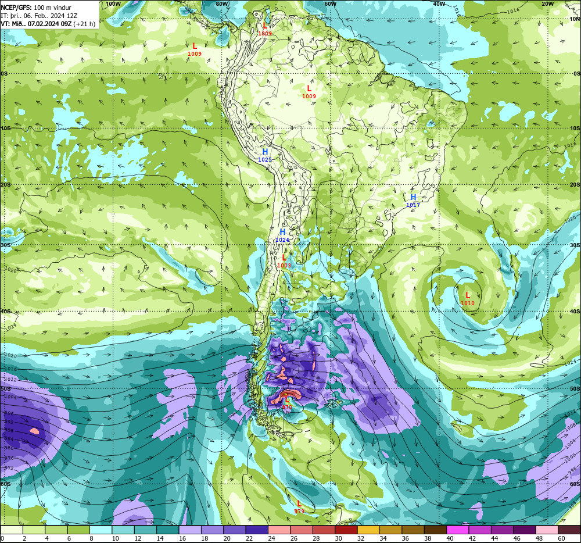The width and height of the screenshot is (581, 543).
Task: Click the L 979 low pressure marker
Action: coord(299,507)
